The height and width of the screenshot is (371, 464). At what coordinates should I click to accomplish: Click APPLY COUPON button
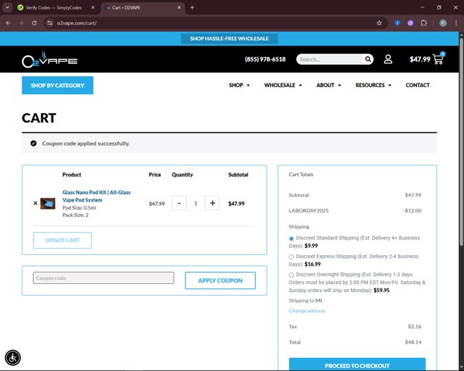tap(220, 280)
